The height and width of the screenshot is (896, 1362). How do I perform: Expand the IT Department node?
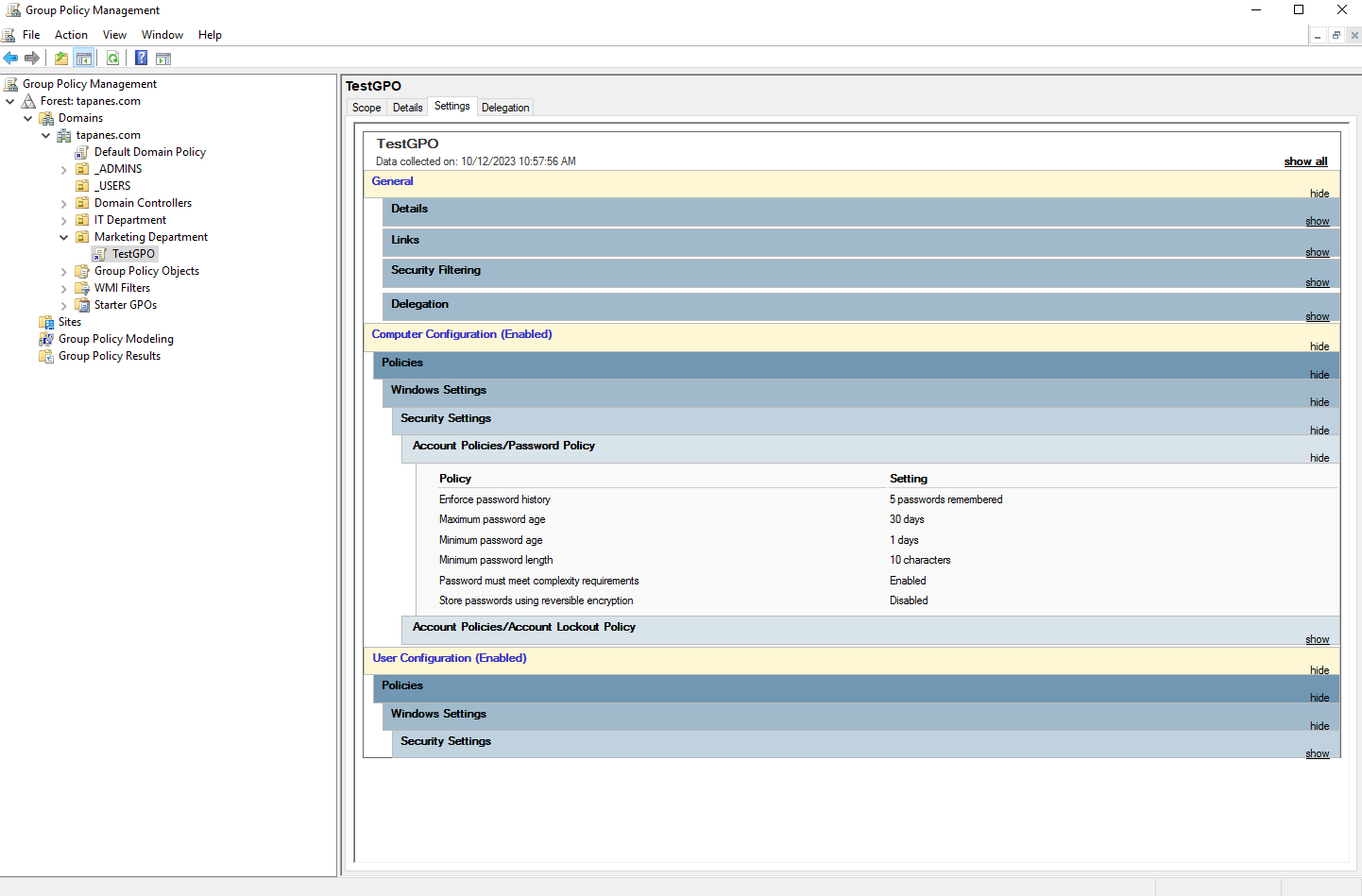tap(63, 220)
